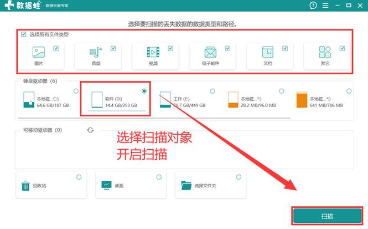368x229 pixels.
Task: Uncheck the 电子邮件 file type checkbox
Action: 227,48
